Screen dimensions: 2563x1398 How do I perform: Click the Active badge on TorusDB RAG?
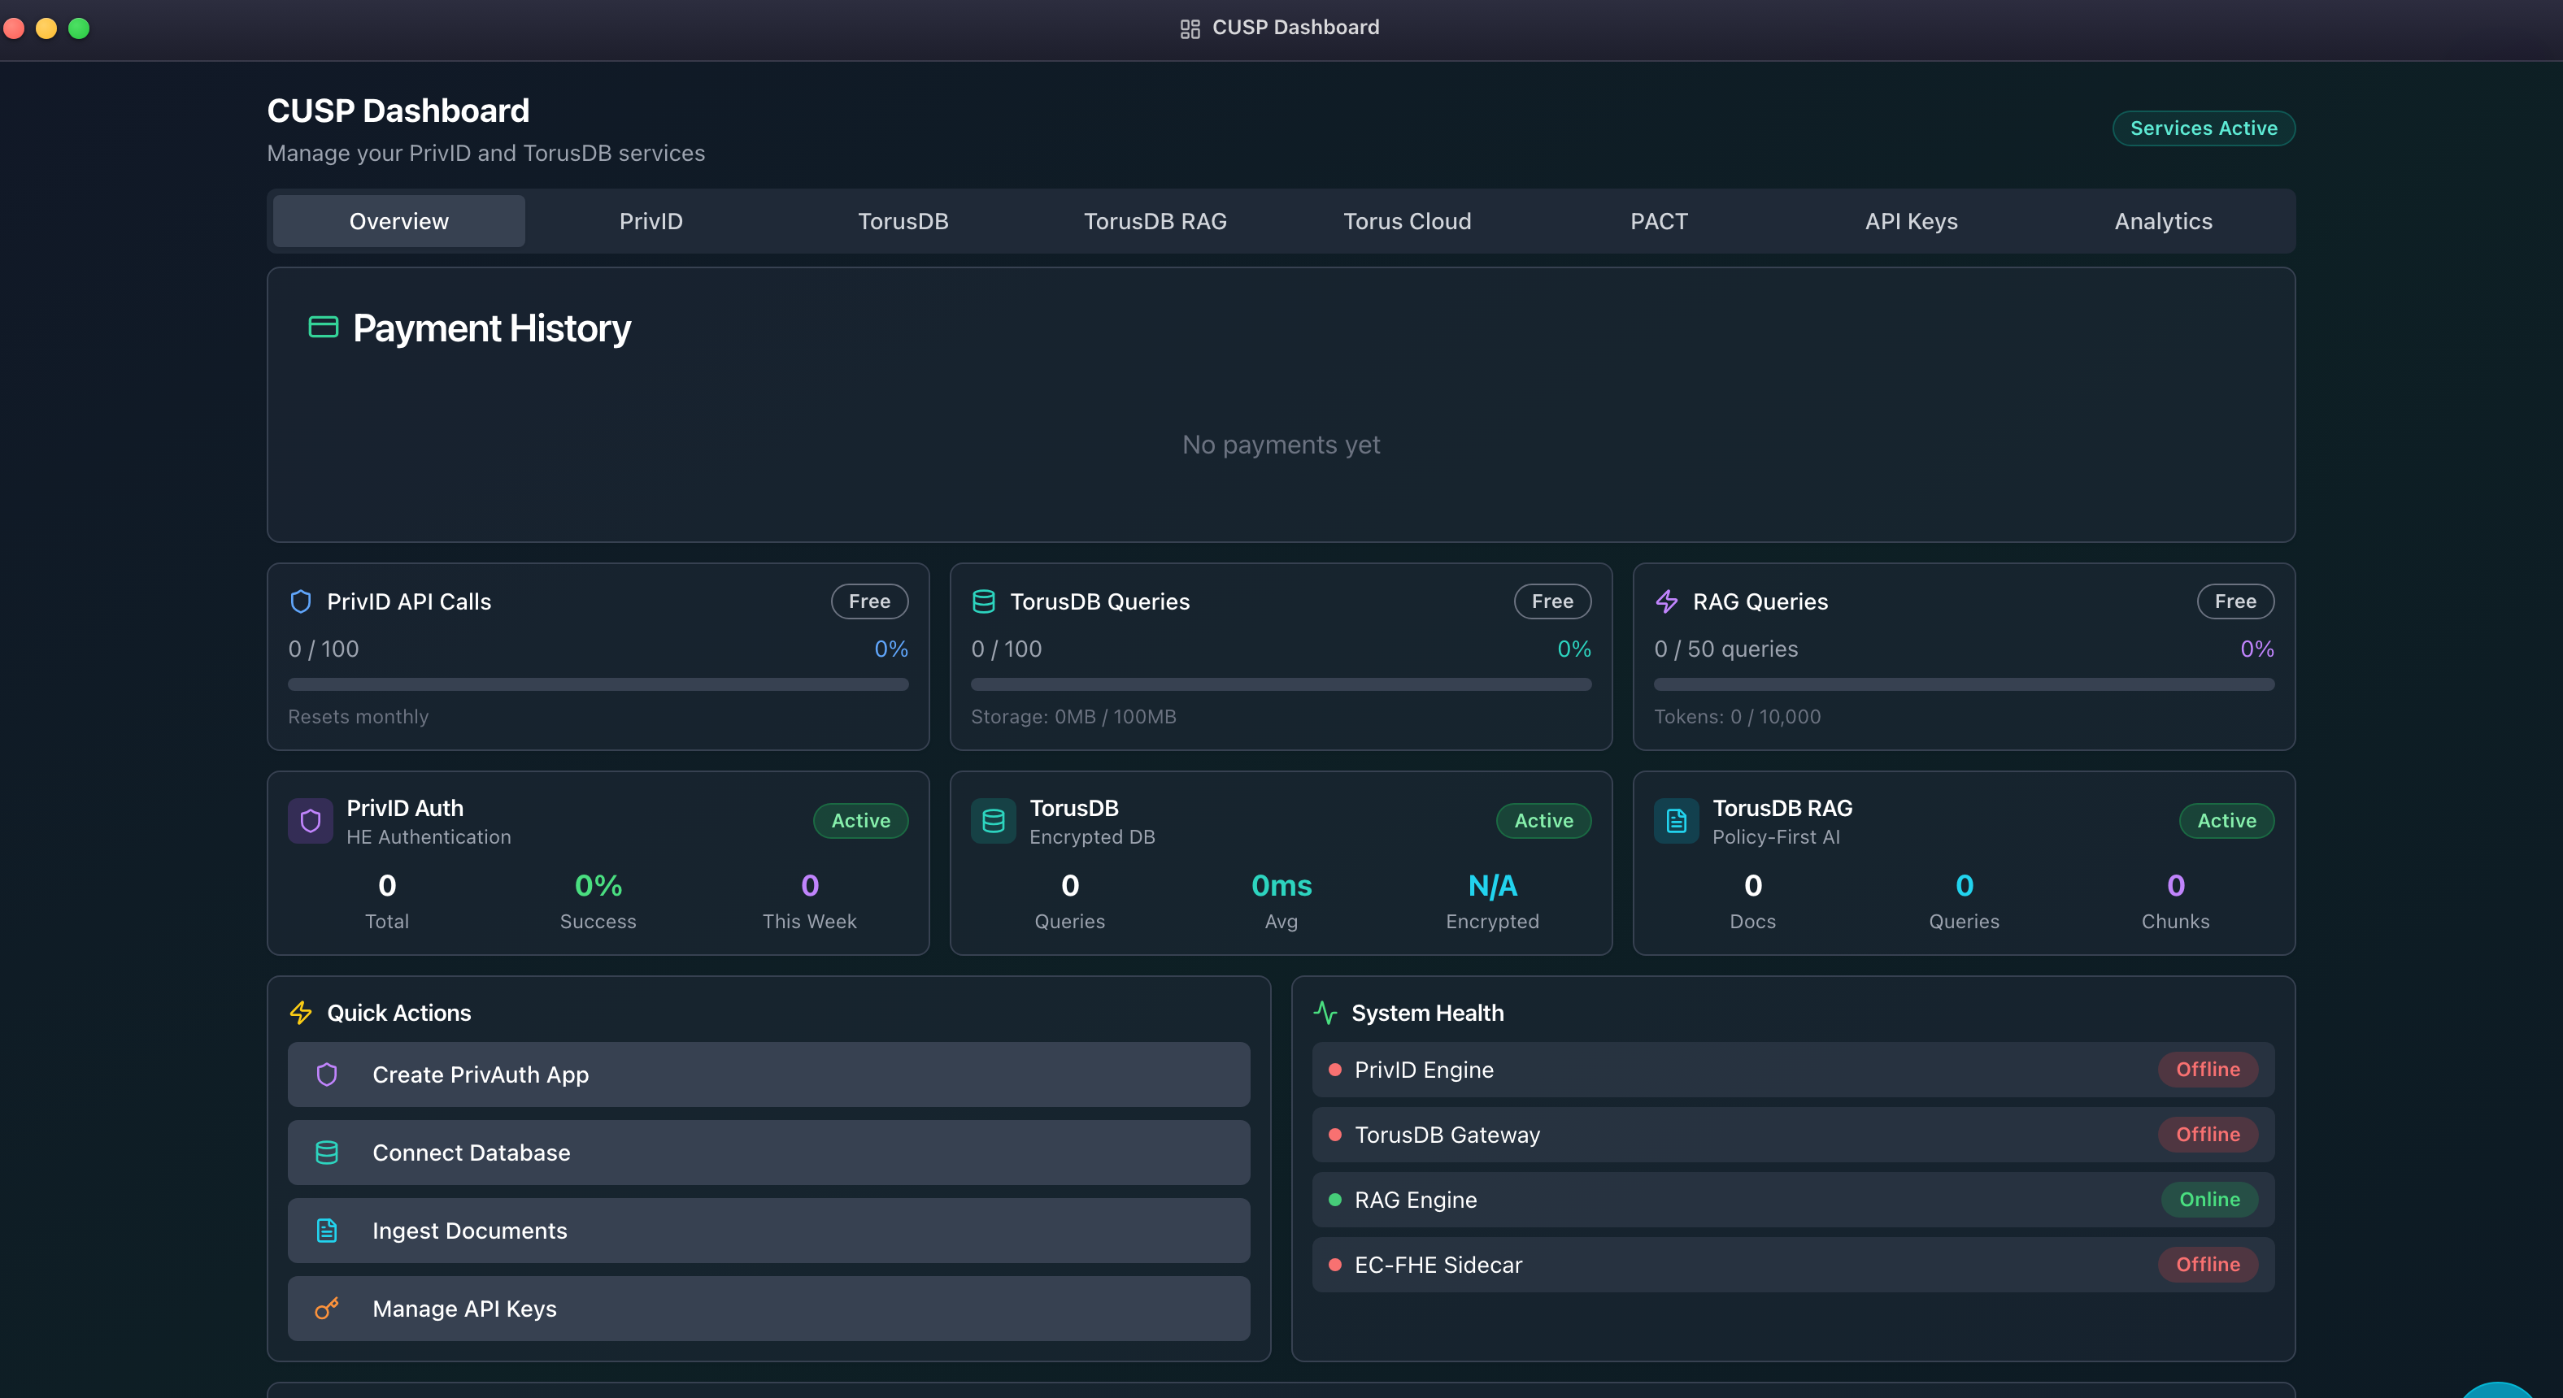2226,821
